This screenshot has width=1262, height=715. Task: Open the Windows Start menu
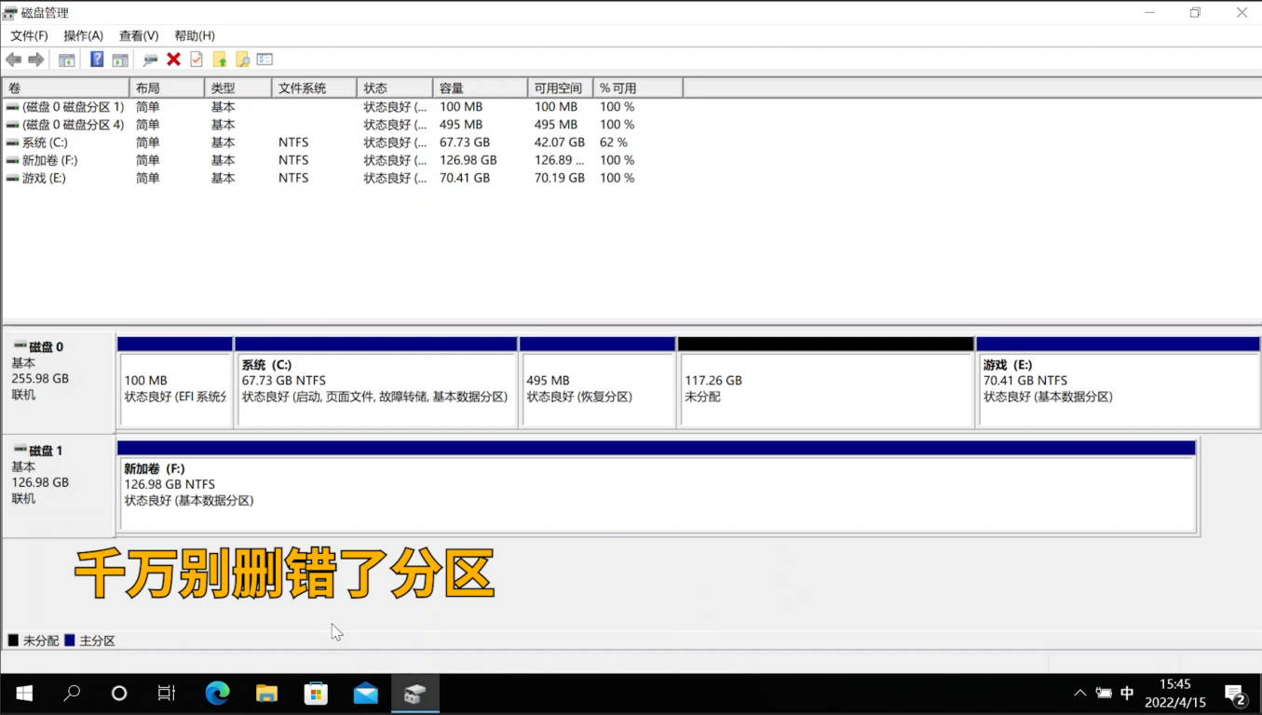pos(24,694)
